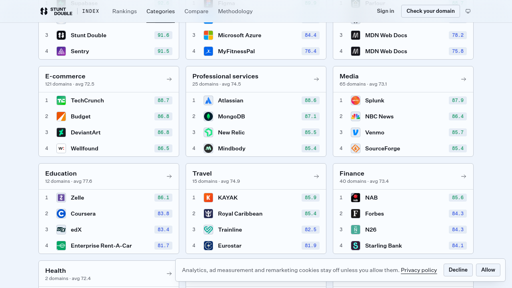Allow cookies in the consent banner
The height and width of the screenshot is (288, 512).
(x=488, y=270)
